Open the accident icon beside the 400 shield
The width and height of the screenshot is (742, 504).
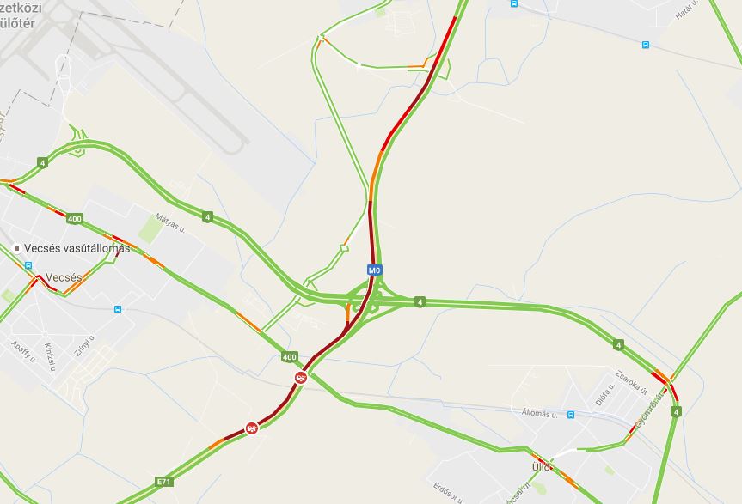[300, 378]
